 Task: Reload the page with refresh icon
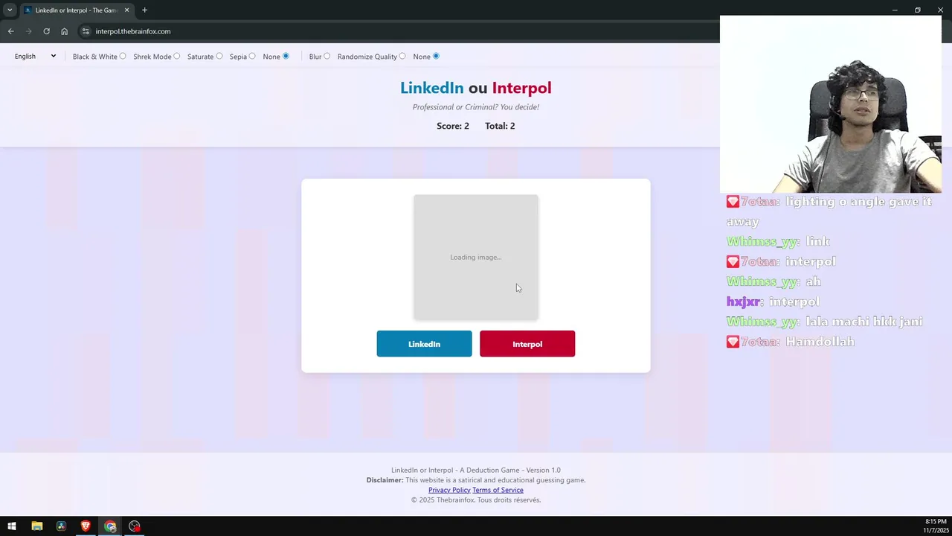coord(46,31)
